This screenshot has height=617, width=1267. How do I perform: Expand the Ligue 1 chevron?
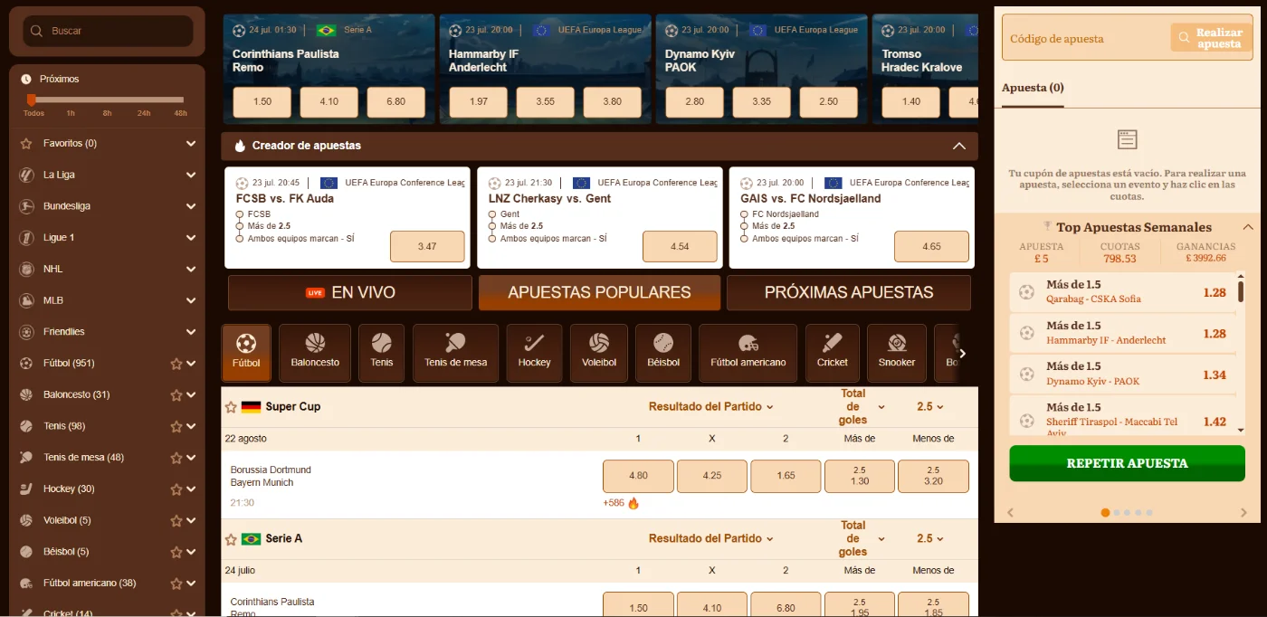tap(191, 238)
